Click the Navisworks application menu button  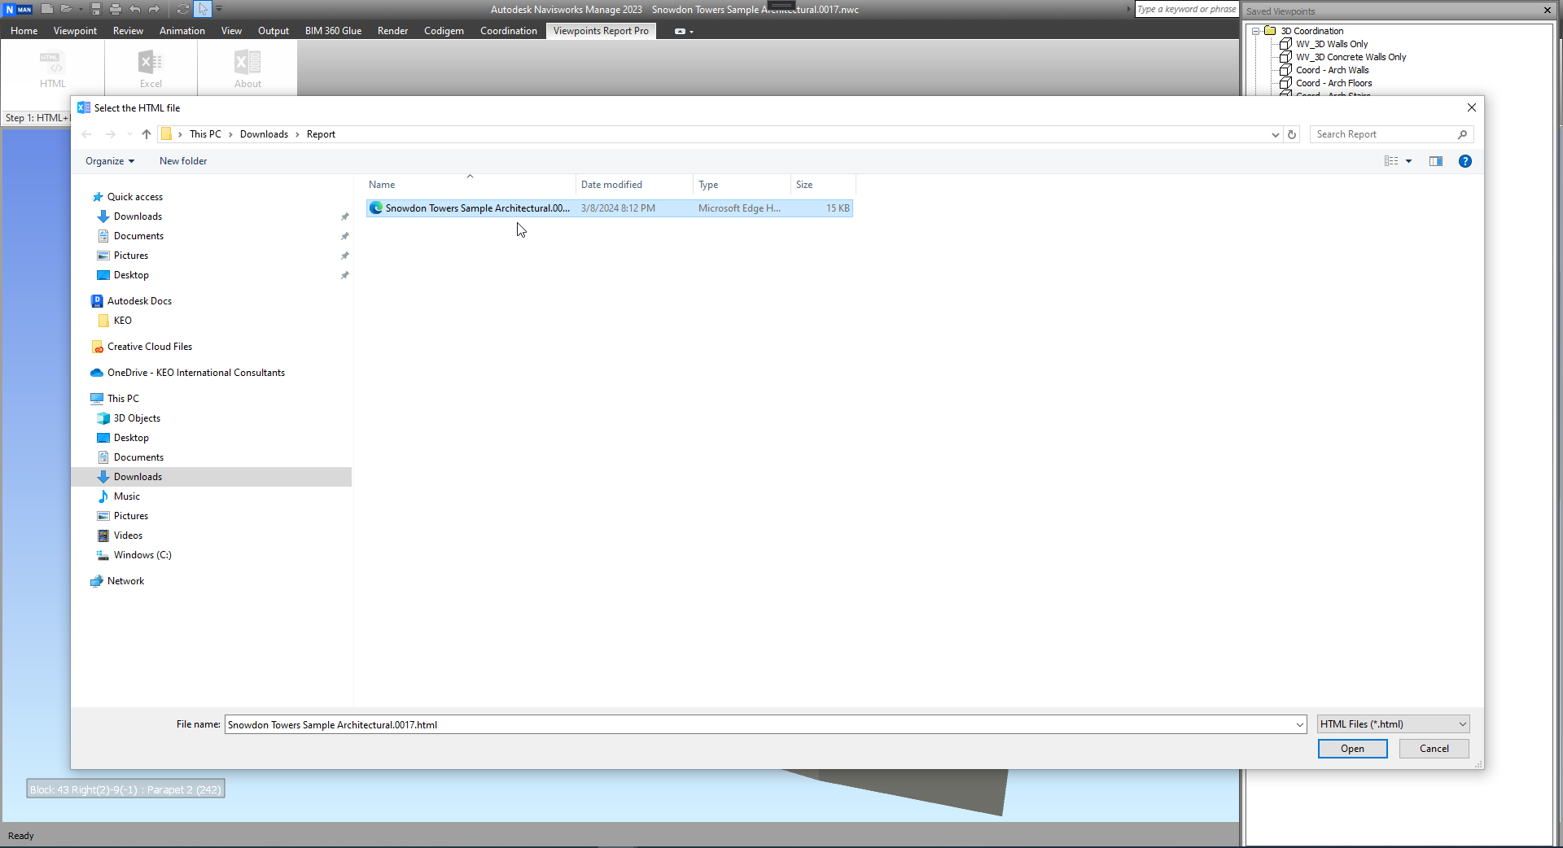coord(18,9)
